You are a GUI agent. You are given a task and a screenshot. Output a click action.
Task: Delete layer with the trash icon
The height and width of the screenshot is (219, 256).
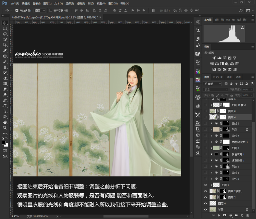point(247,216)
